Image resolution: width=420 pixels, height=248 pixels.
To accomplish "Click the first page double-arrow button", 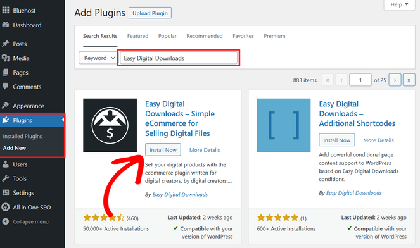I will point(328,80).
